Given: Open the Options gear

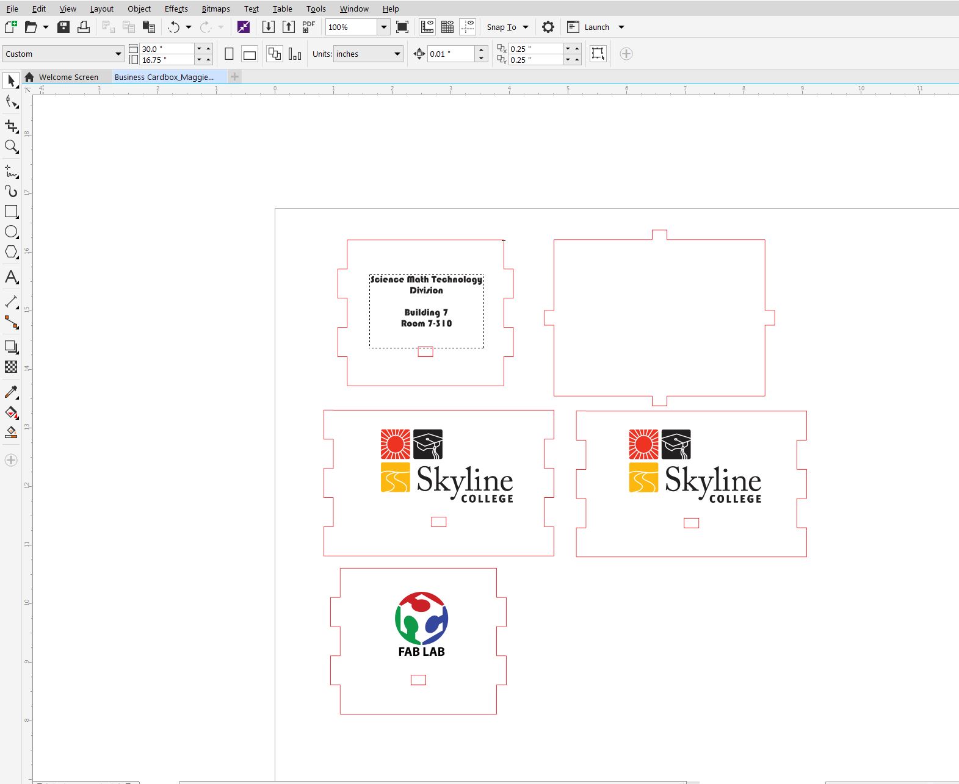Looking at the screenshot, I should point(548,27).
